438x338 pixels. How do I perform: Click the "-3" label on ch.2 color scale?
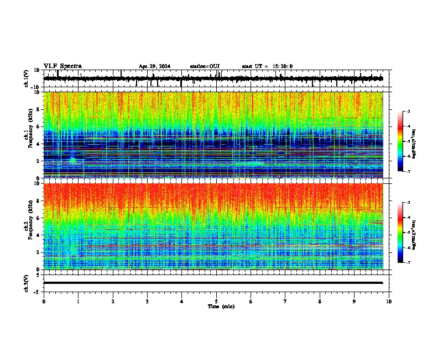[x=408, y=203]
